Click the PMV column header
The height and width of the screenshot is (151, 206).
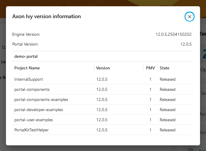click(150, 68)
